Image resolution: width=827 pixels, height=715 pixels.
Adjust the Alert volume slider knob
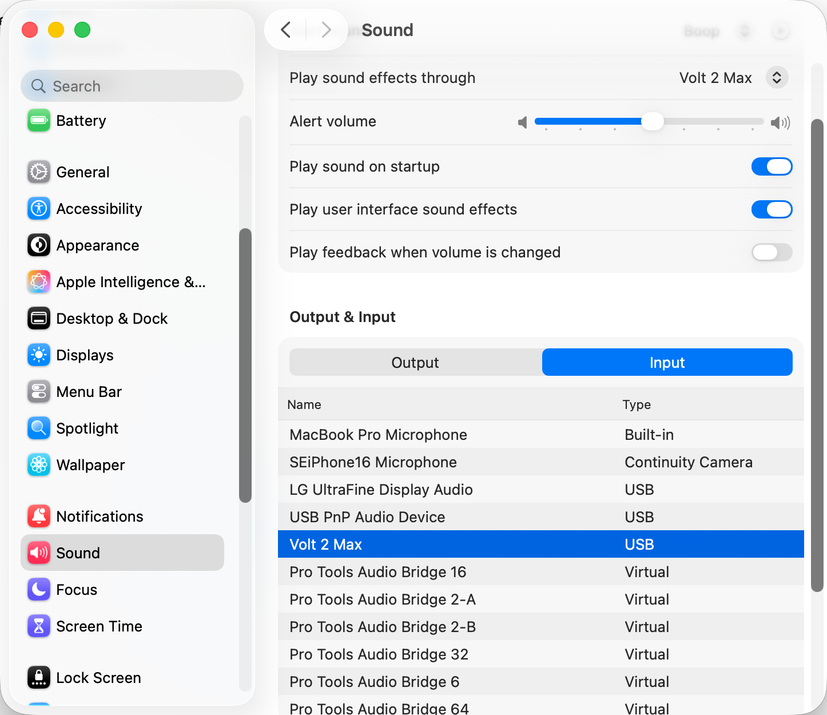pos(652,121)
